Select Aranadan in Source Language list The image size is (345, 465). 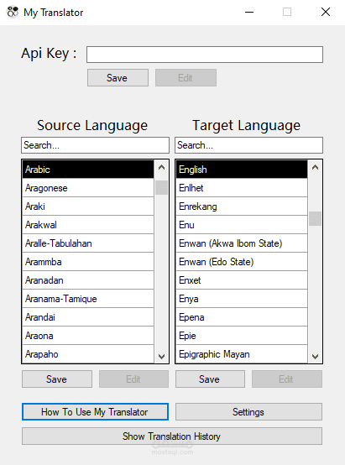(88, 280)
